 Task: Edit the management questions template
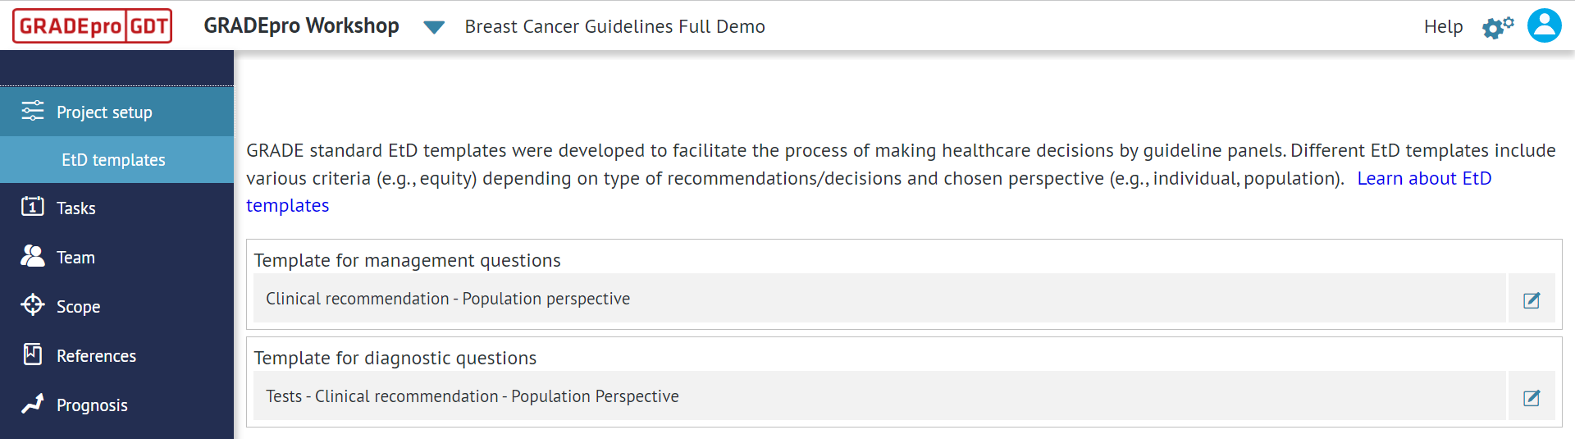click(x=1531, y=300)
